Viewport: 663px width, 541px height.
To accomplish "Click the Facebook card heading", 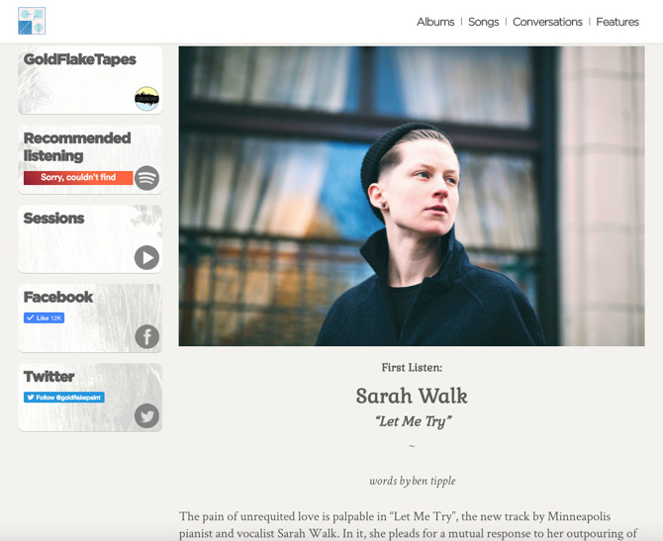I will pyautogui.click(x=58, y=297).
